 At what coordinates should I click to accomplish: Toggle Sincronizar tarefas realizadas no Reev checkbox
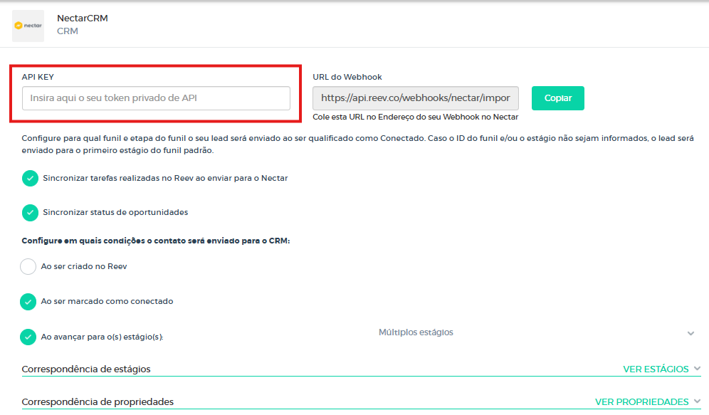31,179
